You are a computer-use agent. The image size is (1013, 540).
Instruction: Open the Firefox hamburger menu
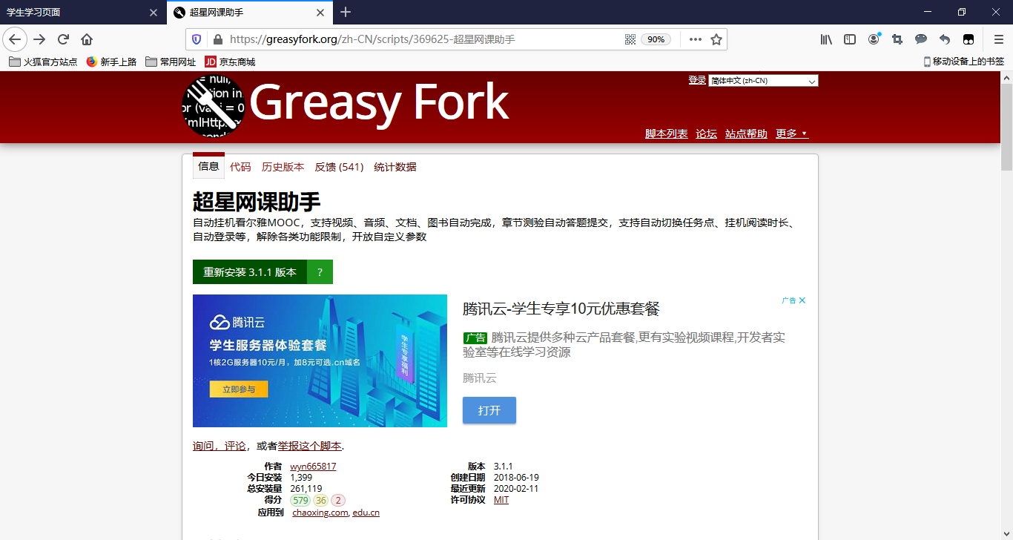coord(998,39)
